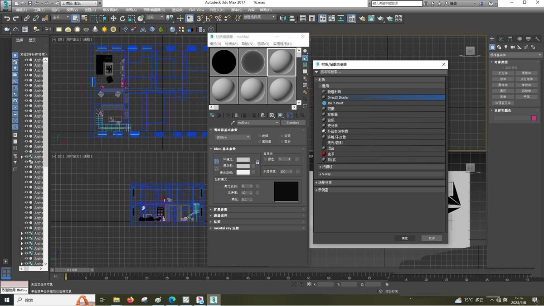544x306 pixels.
Task: Toggle the Angle Snap tool
Action: point(209,19)
